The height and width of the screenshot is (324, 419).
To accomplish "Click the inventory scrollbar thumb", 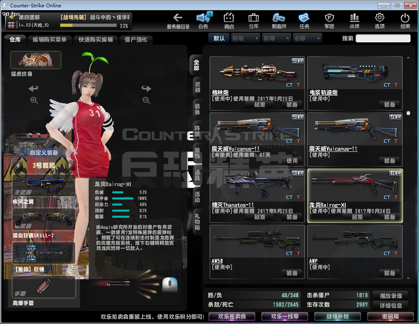I will point(408,113).
